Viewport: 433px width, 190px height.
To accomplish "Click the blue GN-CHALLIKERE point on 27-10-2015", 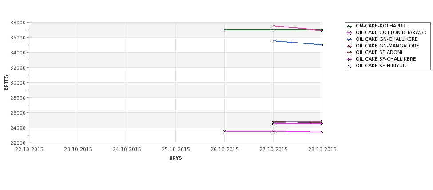I will (x=274, y=41).
